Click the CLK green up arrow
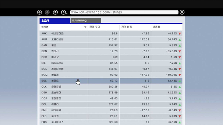The width and height of the screenshot is (223, 125). coord(180,87)
